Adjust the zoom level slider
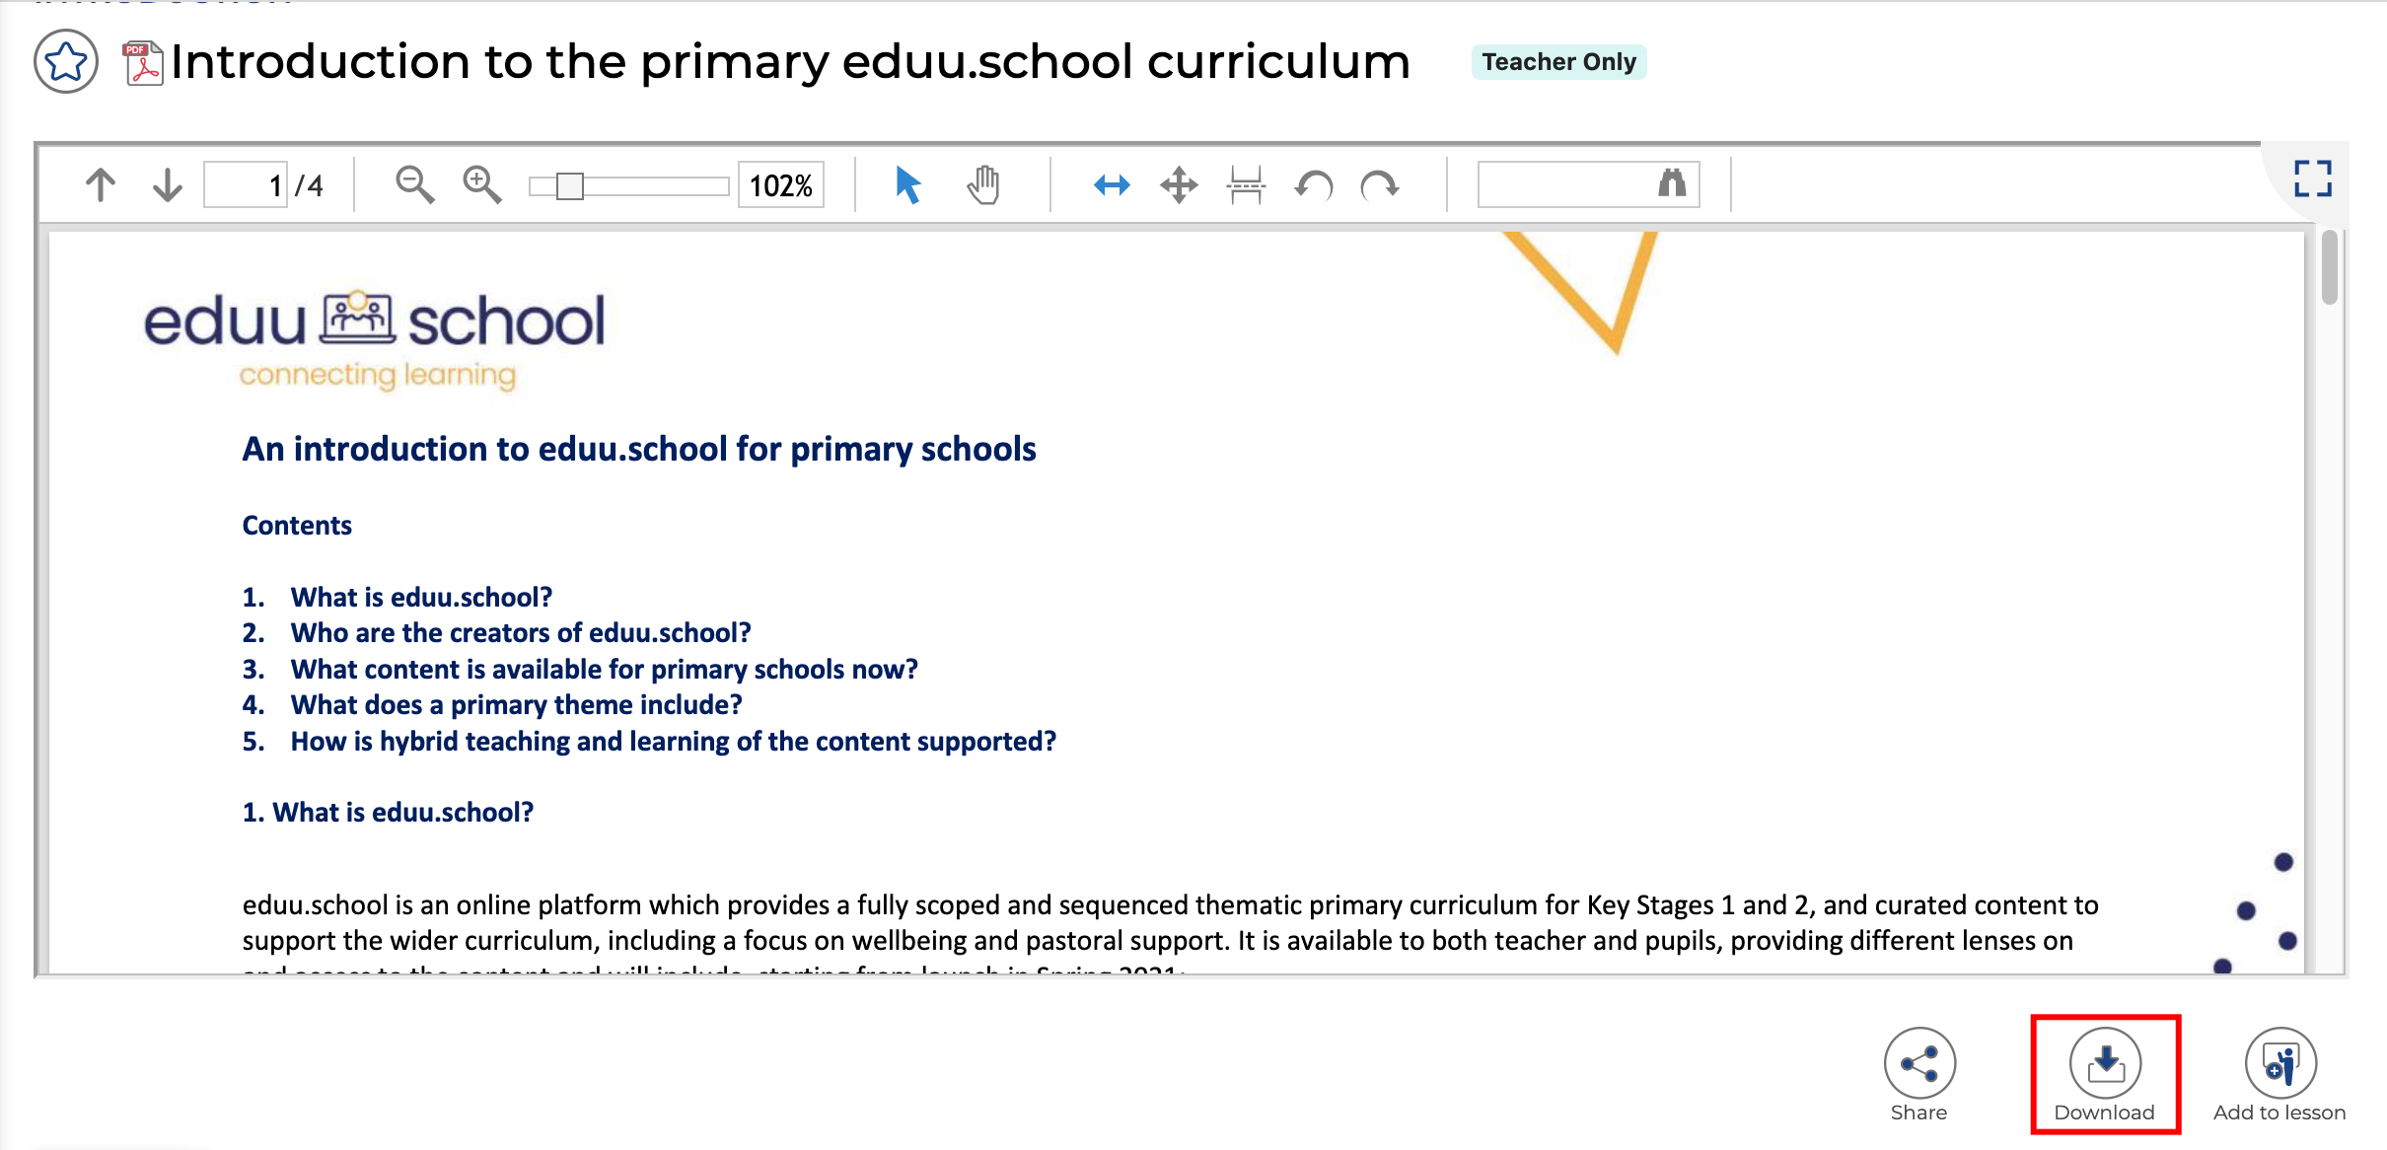The image size is (2387, 1150). coord(570,185)
